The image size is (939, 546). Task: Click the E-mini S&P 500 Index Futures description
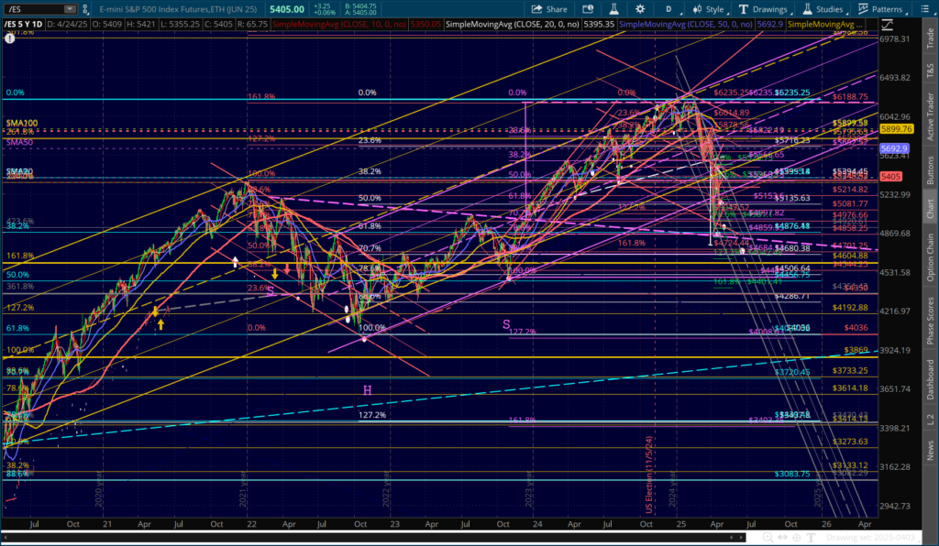click(178, 9)
